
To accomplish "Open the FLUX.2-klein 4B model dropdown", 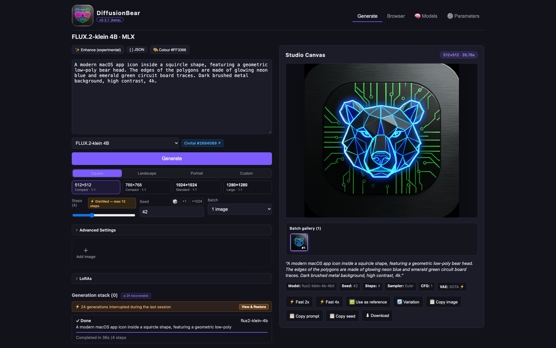I will pyautogui.click(x=125, y=143).
